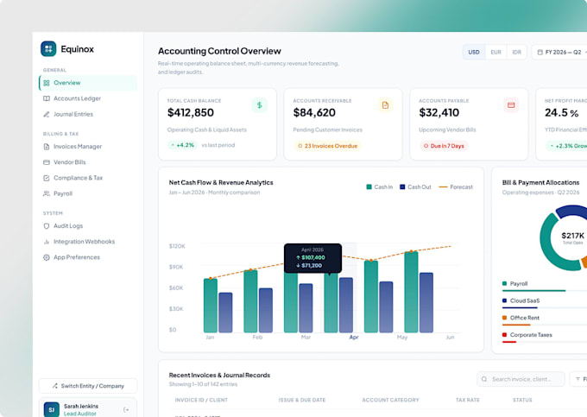The image size is (587, 417).
Task: Click the Equinox logo icon
Action: (48, 49)
